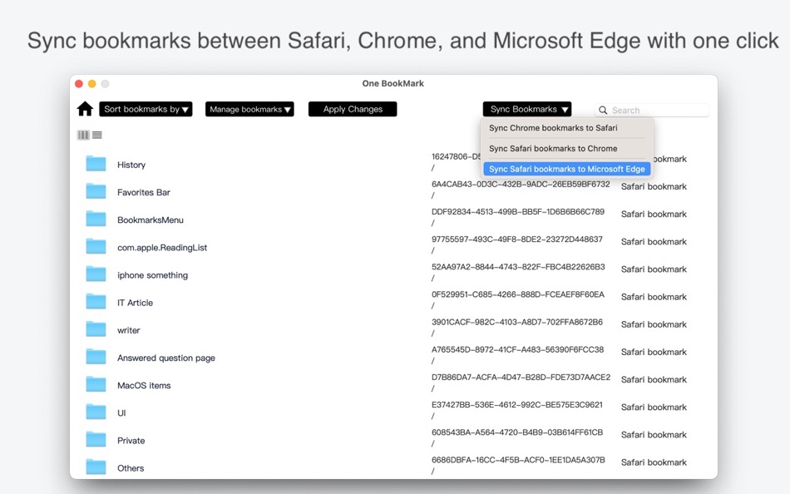
Task: Click ID 6686DBFA-16CC-4F5B-ACF0-1EE1DA5A307B
Action: (518, 460)
